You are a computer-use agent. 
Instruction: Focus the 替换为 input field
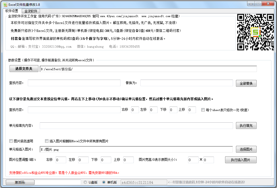186,83
